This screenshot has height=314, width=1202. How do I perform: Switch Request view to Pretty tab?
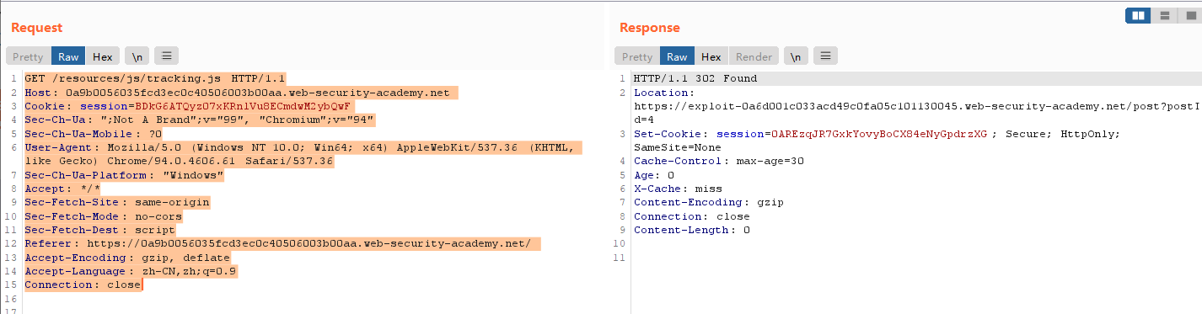click(x=28, y=56)
